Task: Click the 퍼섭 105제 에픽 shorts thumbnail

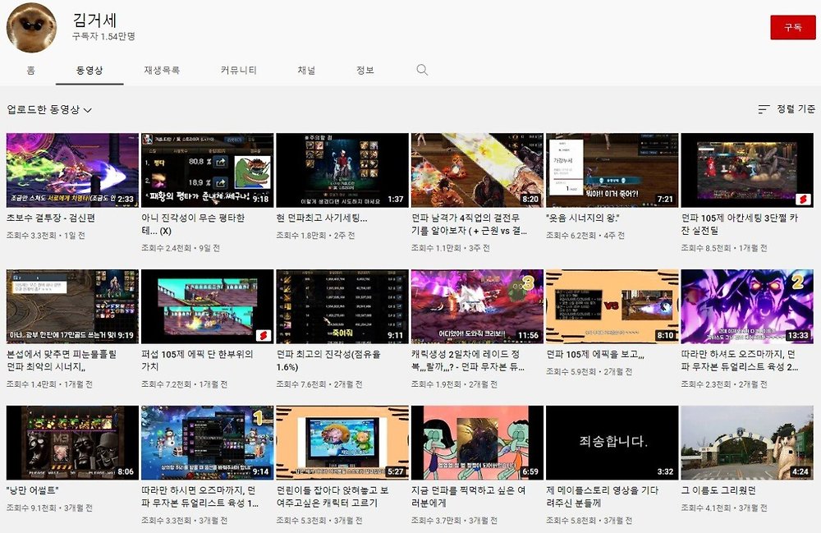Action: coord(208,306)
